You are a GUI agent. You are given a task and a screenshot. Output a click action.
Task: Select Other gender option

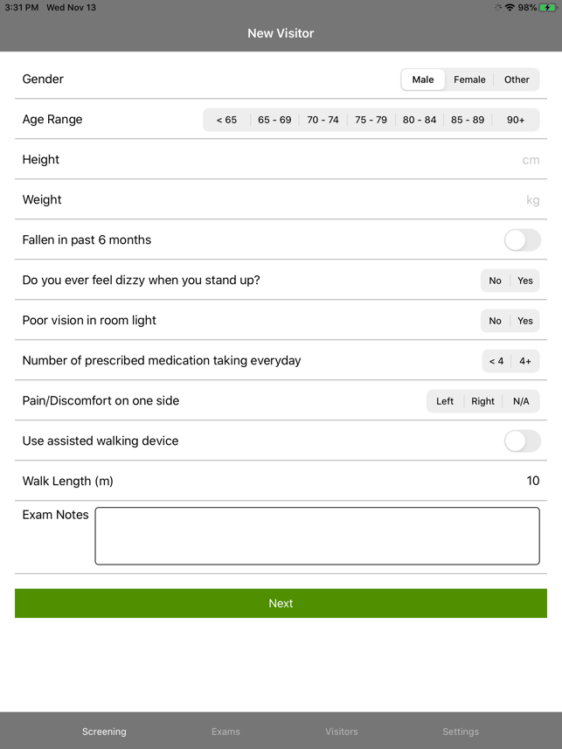pyautogui.click(x=517, y=80)
